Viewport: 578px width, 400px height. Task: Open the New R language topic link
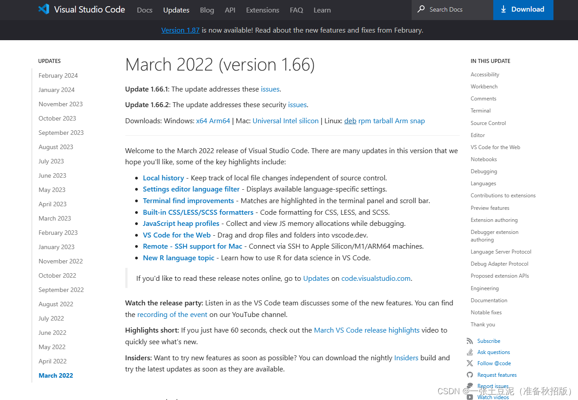(178, 258)
